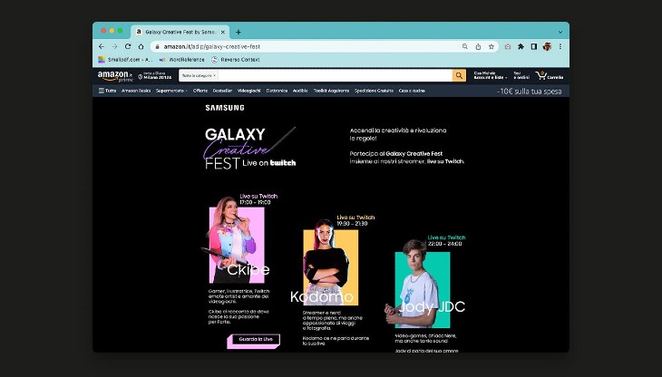Open Audible in the nav bar
The height and width of the screenshot is (377, 662).
(300, 91)
